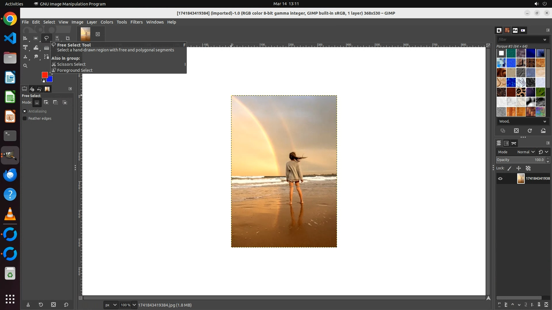This screenshot has height=310, width=552.
Task: Open the px unit dropdown in status bar
Action: click(111, 305)
